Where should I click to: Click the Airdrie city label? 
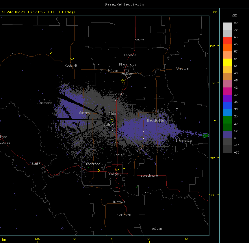point(117,155)
